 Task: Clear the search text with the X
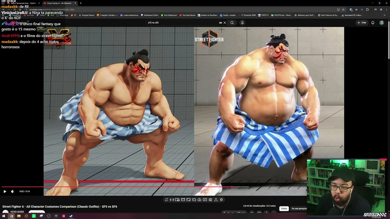pos(225,23)
